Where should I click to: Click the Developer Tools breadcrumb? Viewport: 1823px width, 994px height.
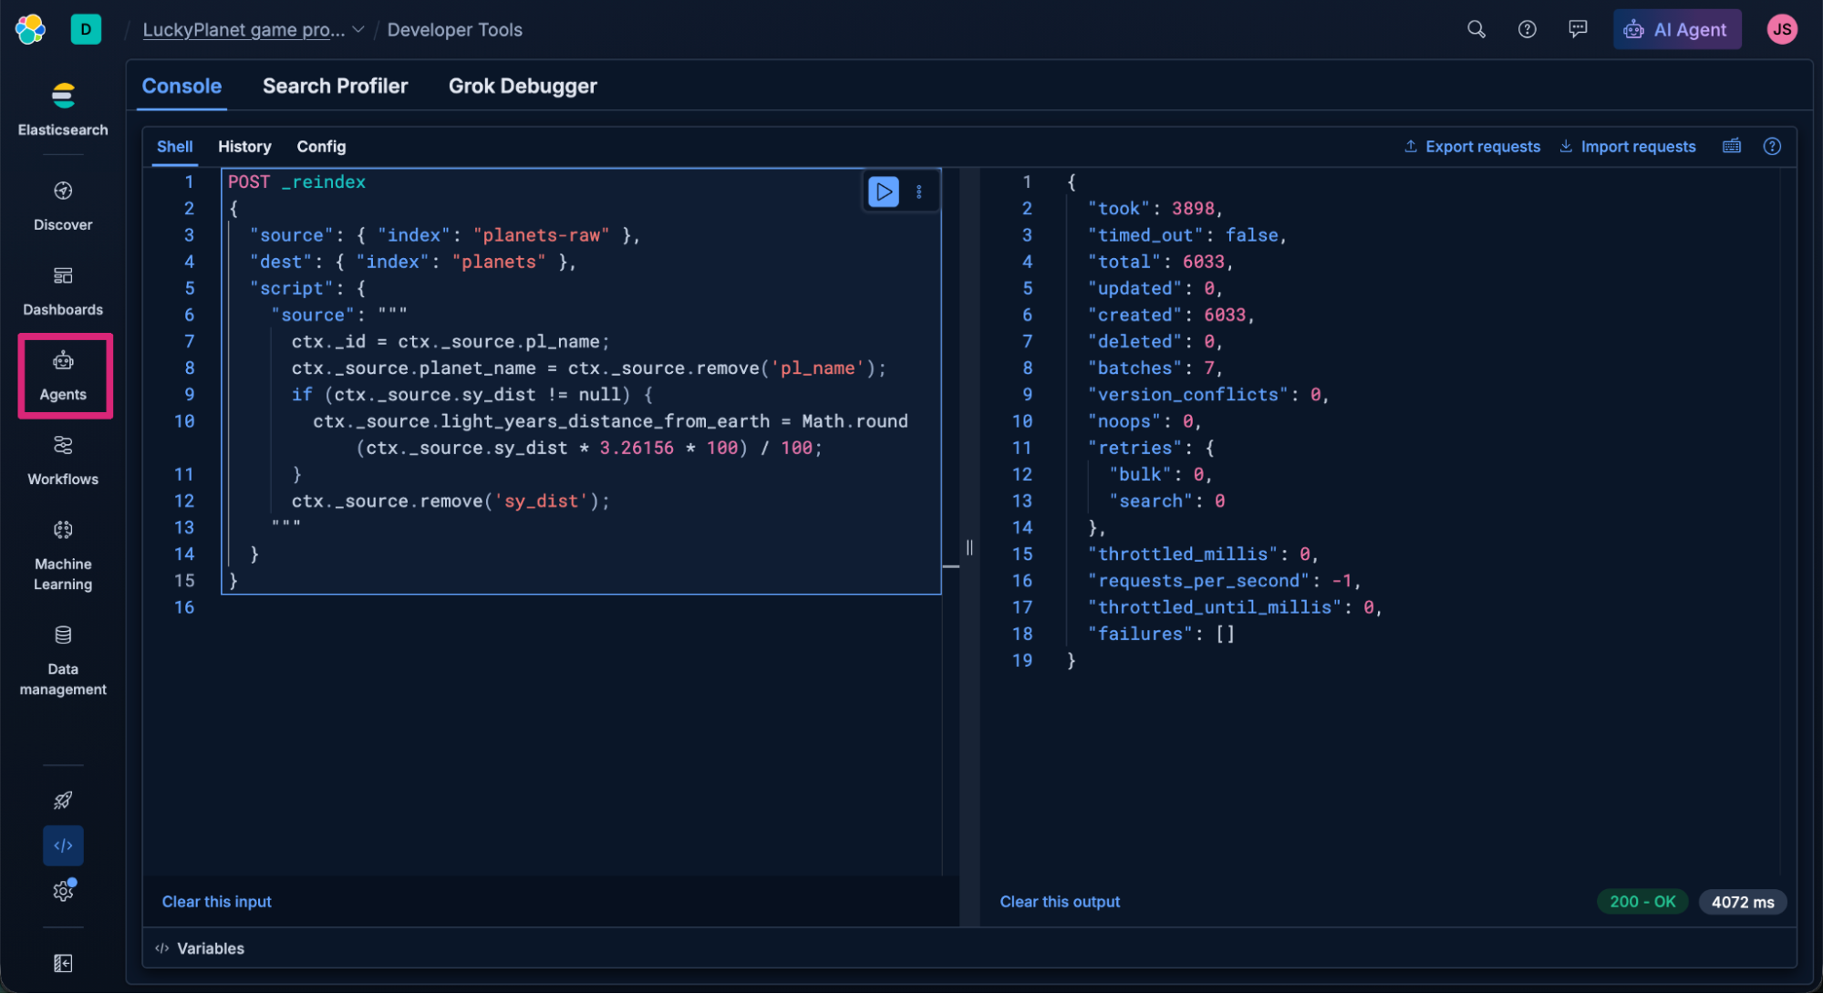(454, 29)
